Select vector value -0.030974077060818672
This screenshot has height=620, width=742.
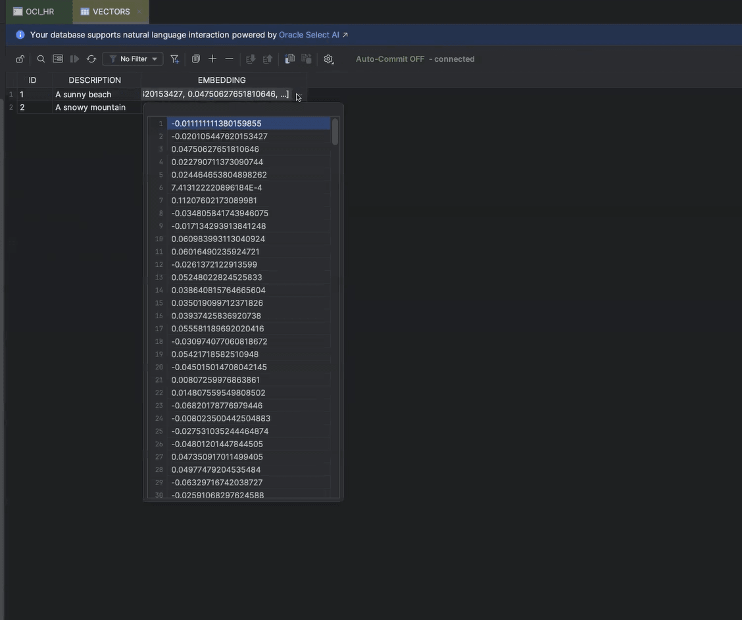coord(248,341)
